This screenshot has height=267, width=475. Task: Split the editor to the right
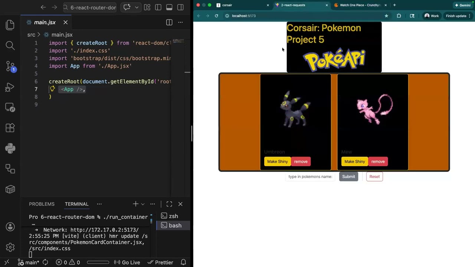(x=169, y=22)
